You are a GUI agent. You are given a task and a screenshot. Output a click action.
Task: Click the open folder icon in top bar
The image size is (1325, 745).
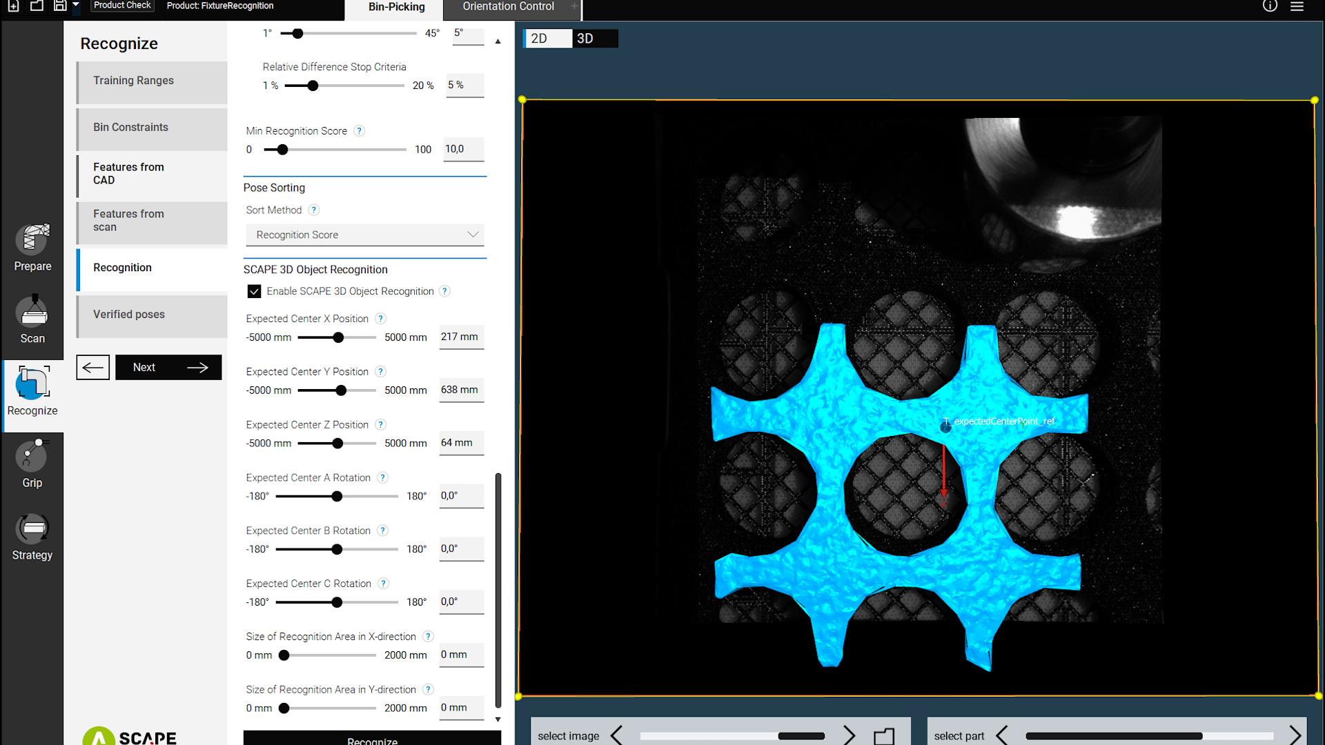coord(37,6)
